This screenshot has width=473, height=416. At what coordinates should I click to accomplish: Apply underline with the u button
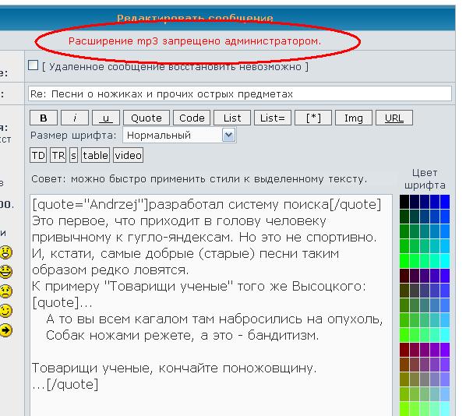pos(105,118)
